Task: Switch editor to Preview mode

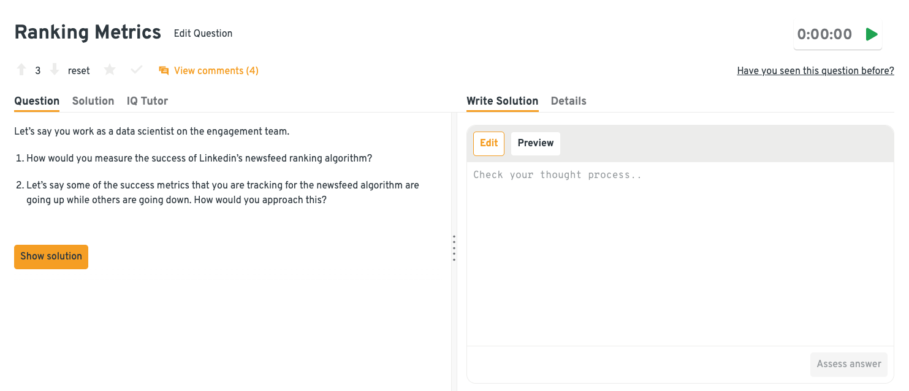Action: 535,143
